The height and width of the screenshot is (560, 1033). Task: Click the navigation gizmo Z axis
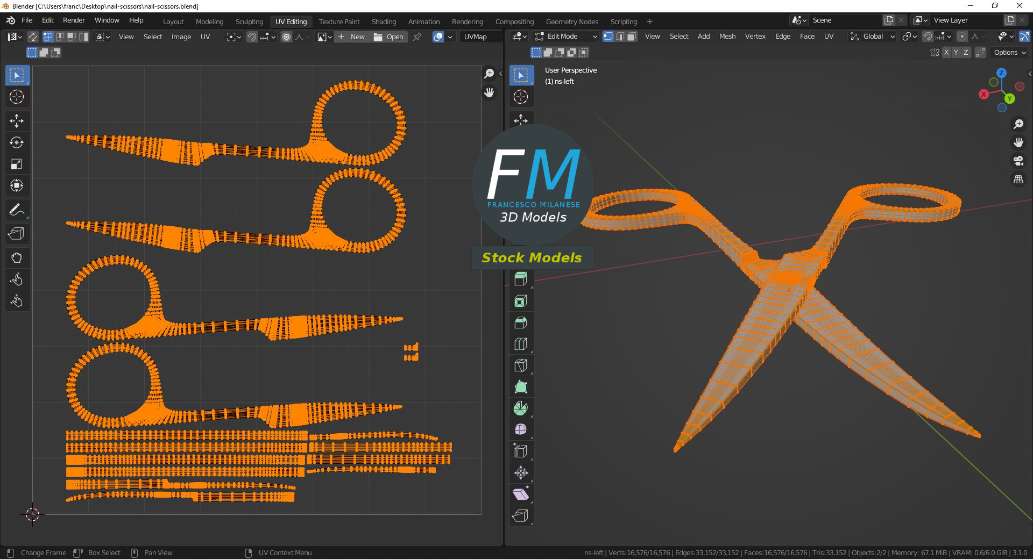[x=1001, y=73]
